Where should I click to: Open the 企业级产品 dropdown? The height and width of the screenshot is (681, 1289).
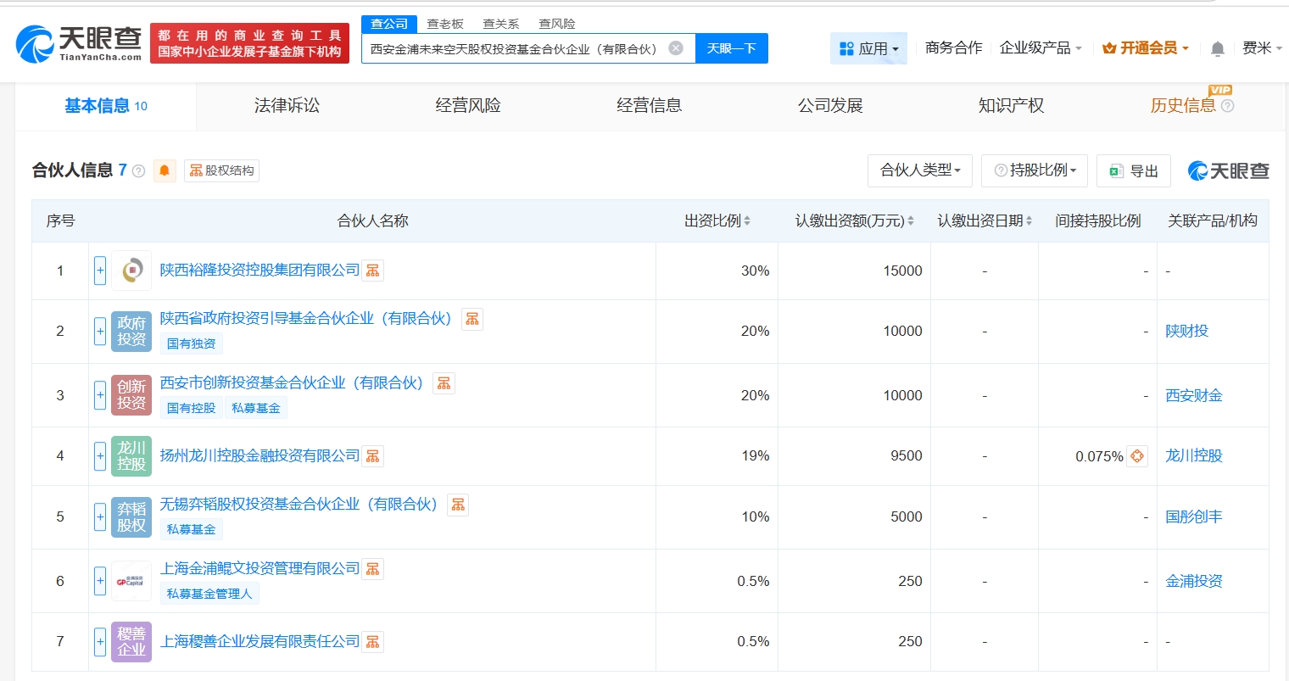[1041, 48]
